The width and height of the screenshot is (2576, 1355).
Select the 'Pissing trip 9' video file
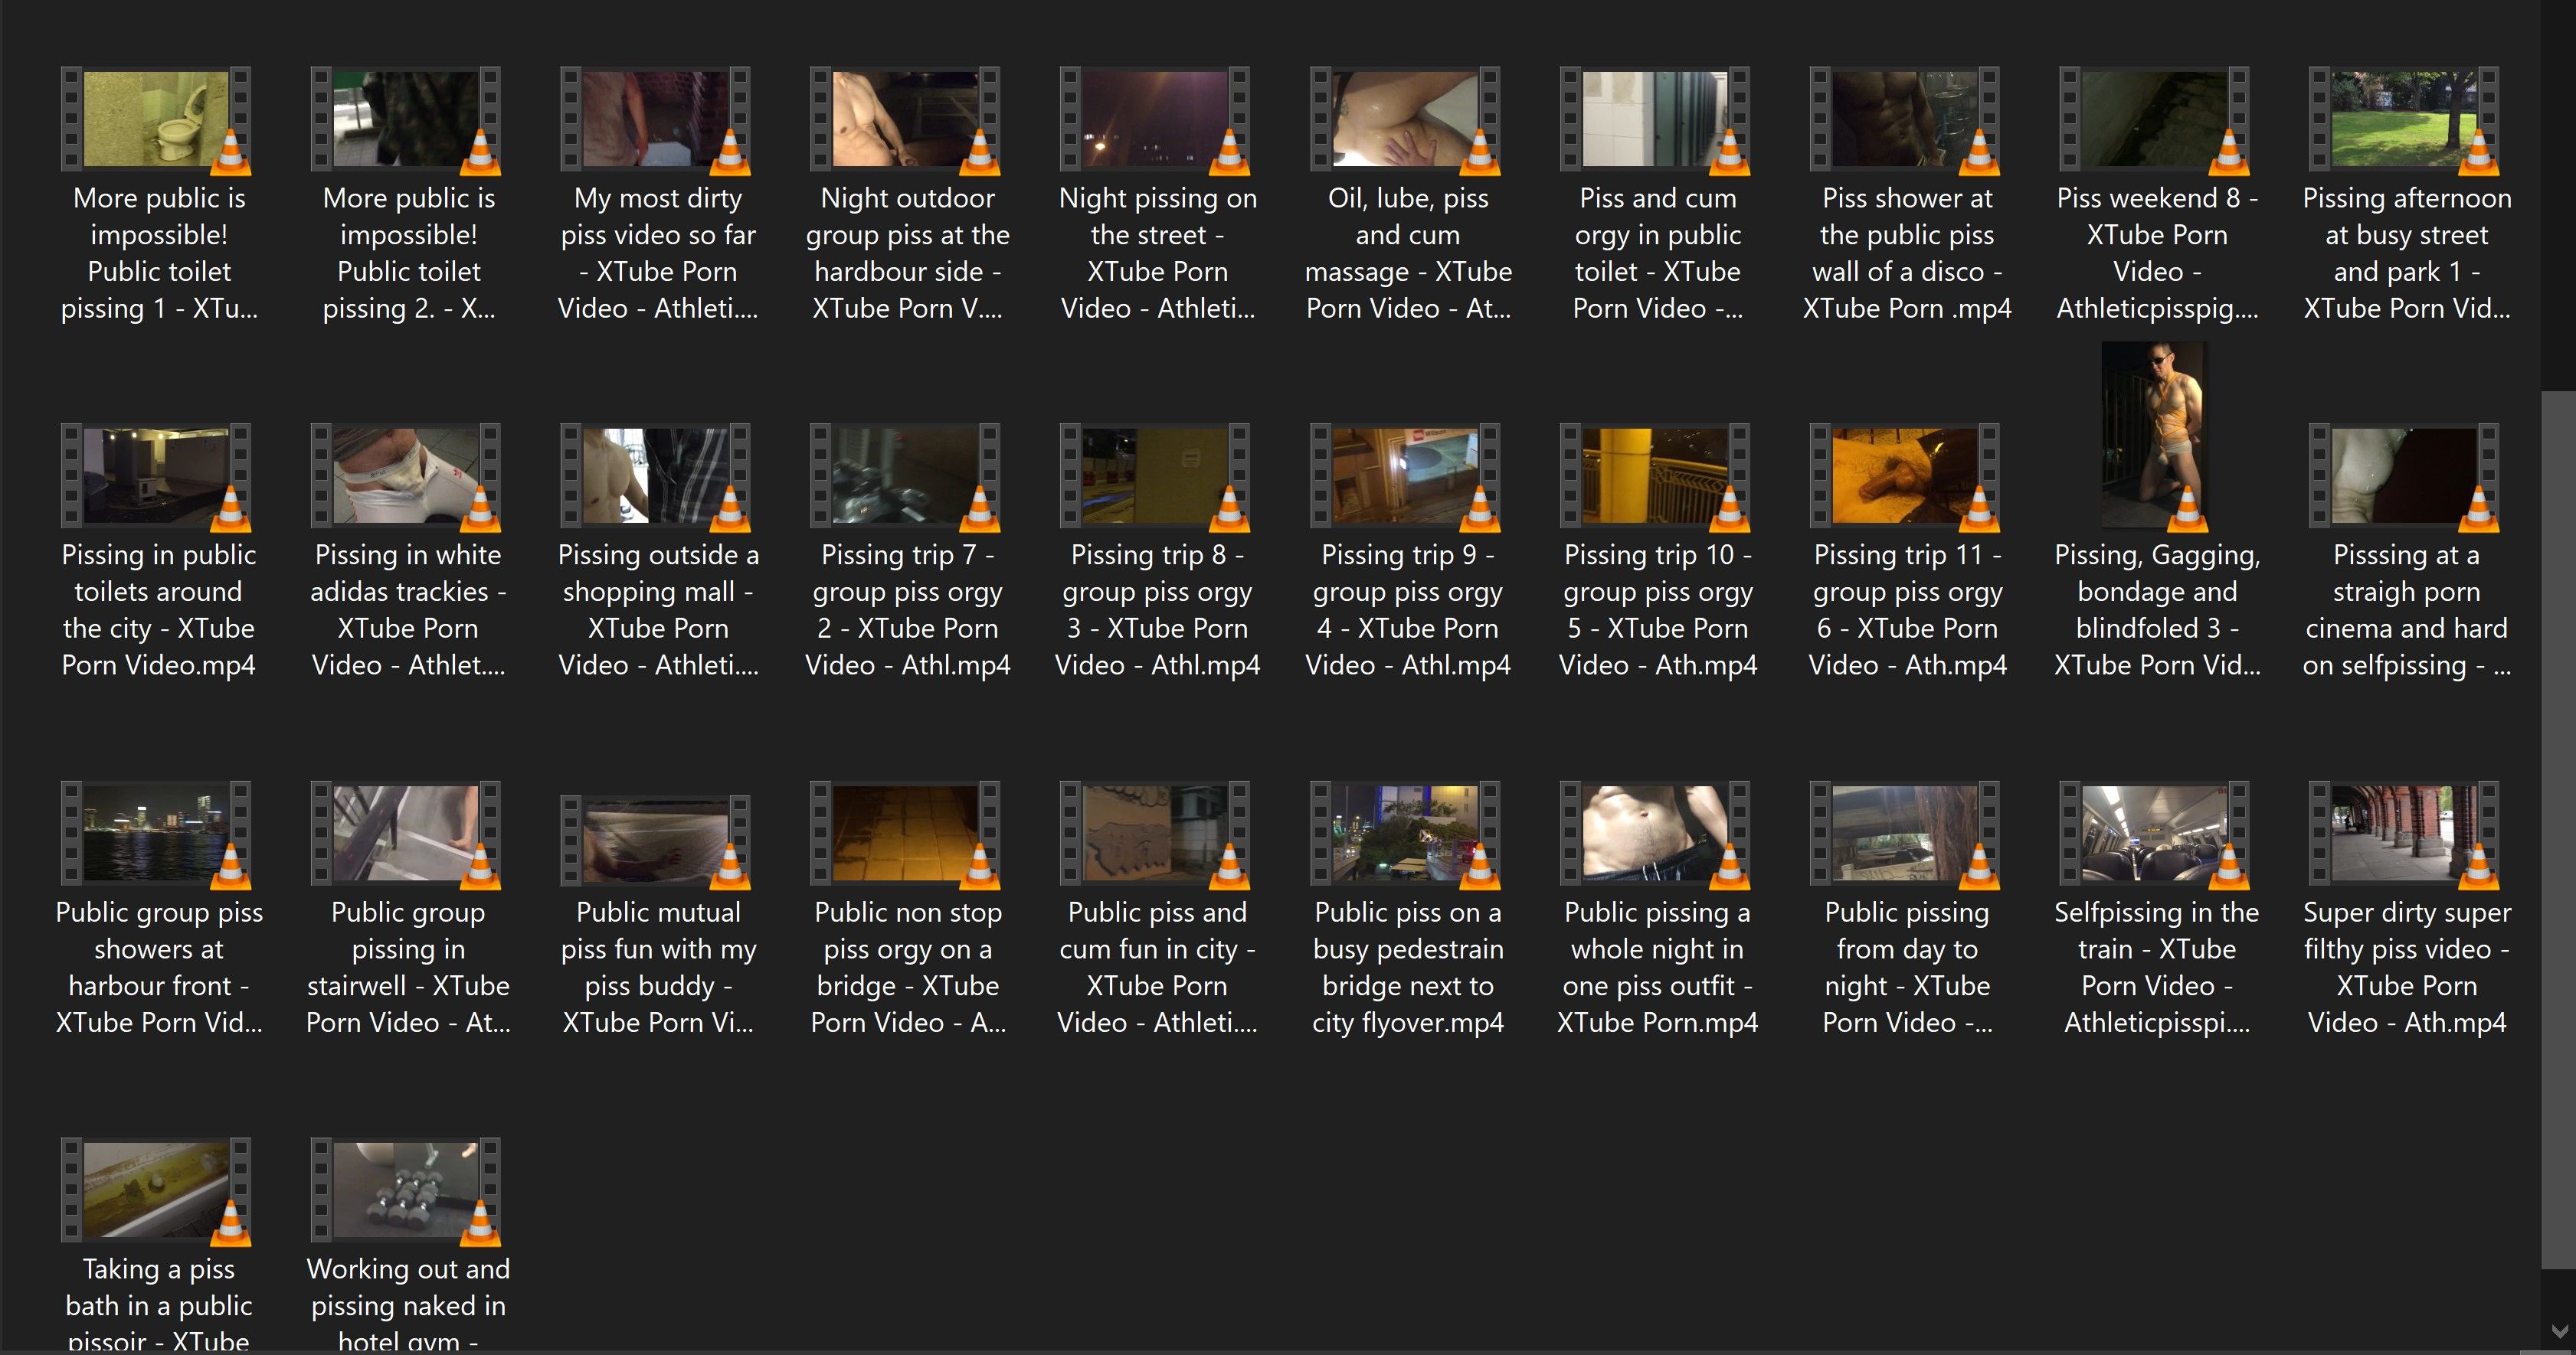point(1408,552)
